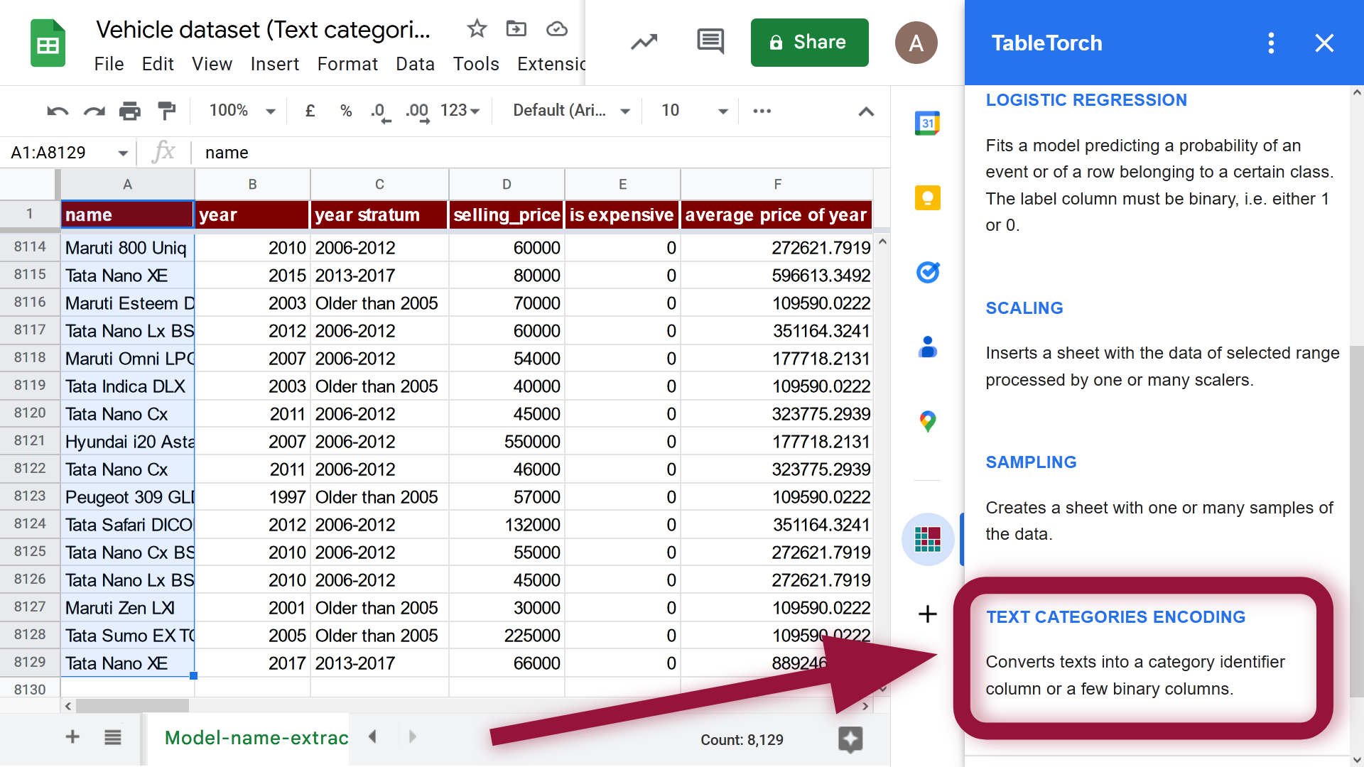Undo the last action
This screenshot has width=1364, height=767.
58,111
